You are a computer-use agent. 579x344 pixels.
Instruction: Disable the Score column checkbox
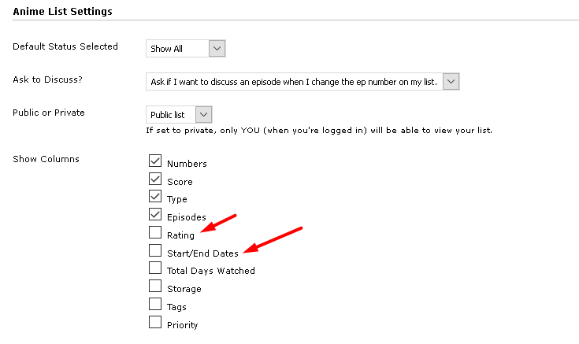(x=155, y=179)
